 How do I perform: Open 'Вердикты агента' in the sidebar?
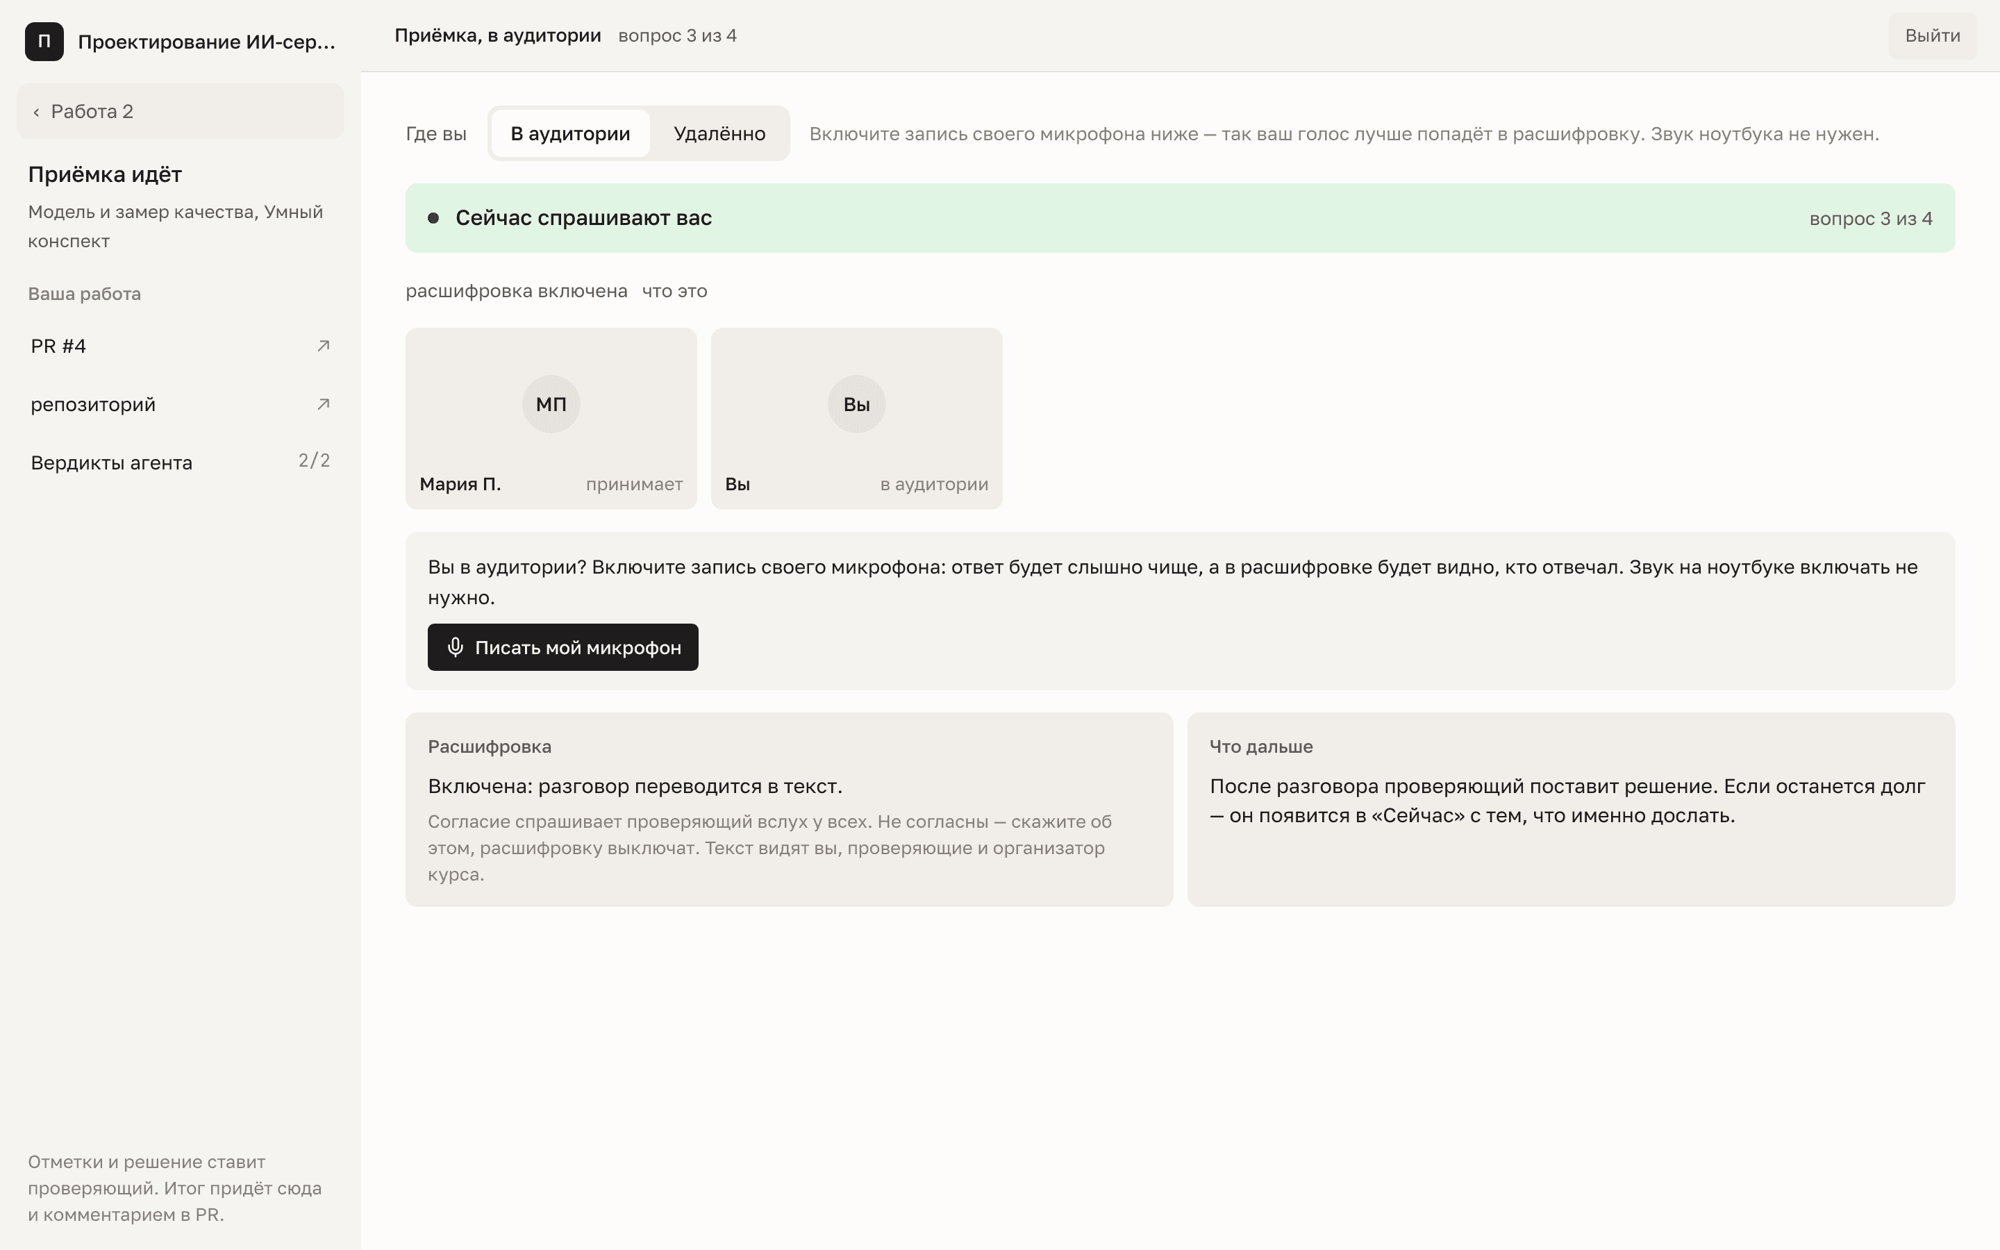click(180, 462)
